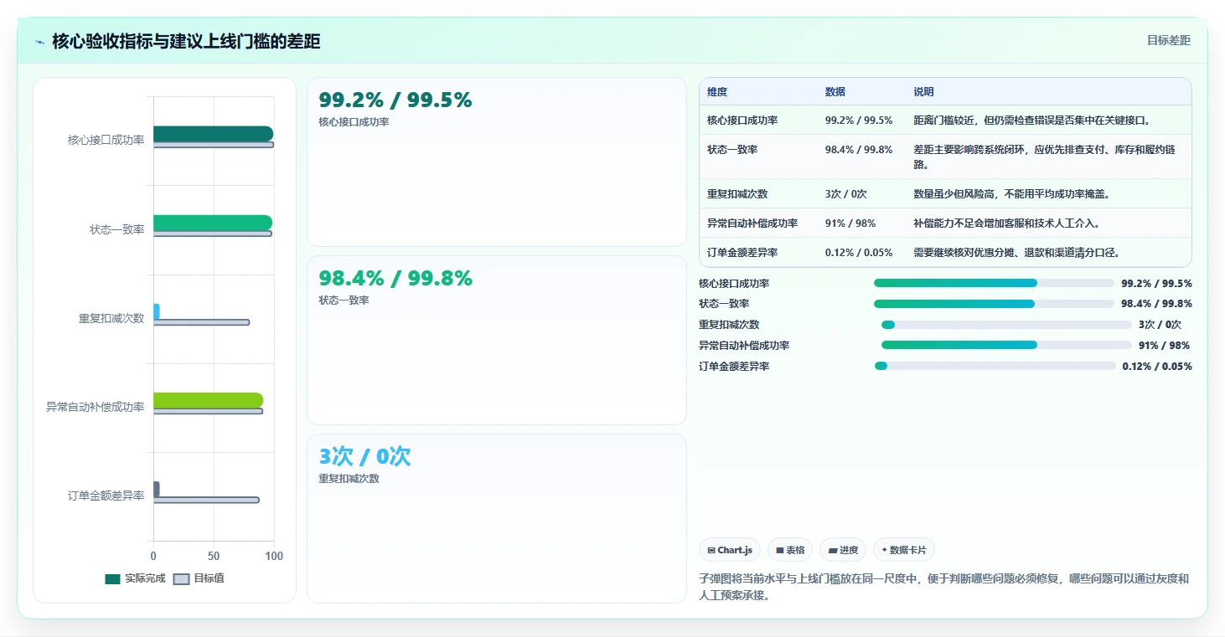This screenshot has width=1225, height=637.
Task: Click the dark green 核心接口成功率 chart bar
Action: 213,134
